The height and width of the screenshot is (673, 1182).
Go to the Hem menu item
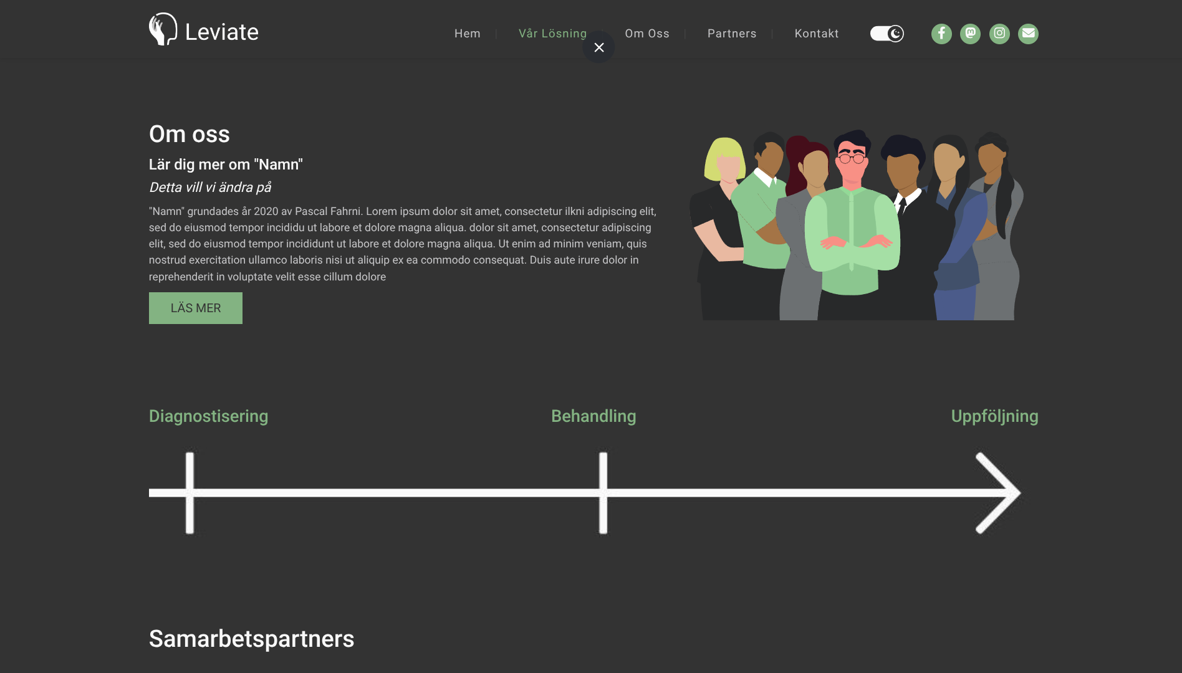click(468, 34)
